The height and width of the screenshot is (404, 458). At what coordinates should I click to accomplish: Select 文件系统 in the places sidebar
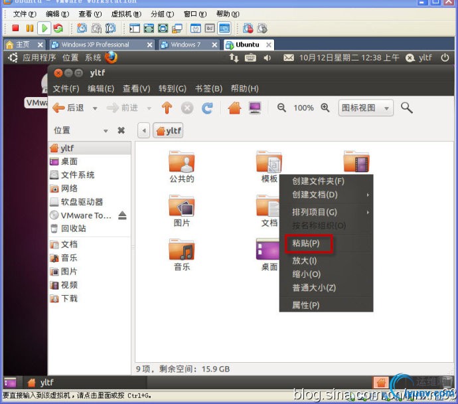tap(90, 175)
